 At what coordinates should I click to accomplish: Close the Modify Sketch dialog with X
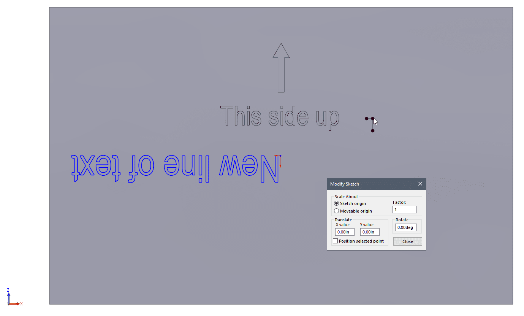(420, 184)
